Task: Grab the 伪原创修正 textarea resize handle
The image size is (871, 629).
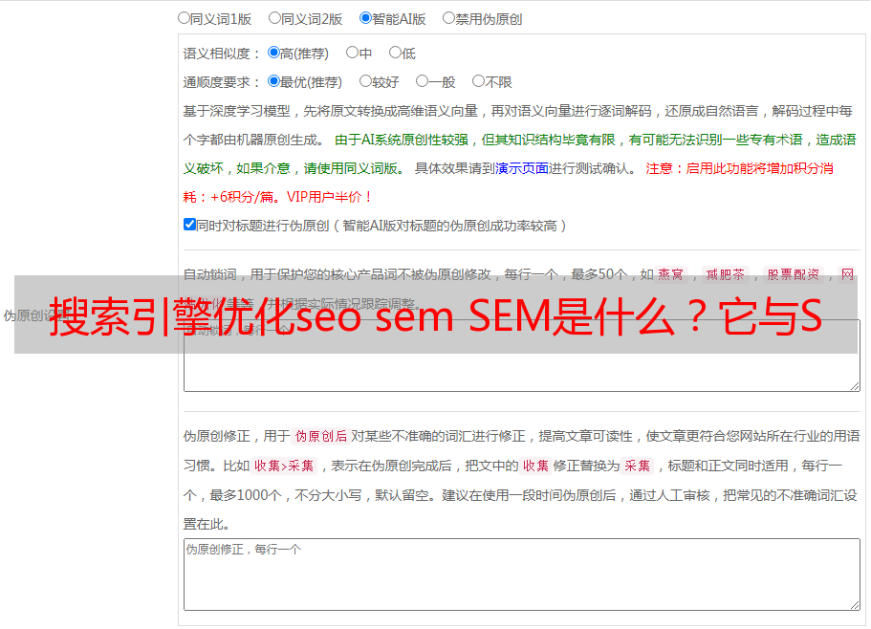Action: [x=855, y=605]
